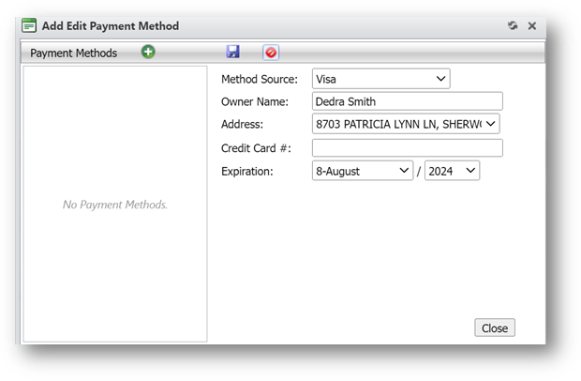The width and height of the screenshot is (581, 381).
Task: Open the Method Source dropdown showing Visa
Action: [x=380, y=79]
